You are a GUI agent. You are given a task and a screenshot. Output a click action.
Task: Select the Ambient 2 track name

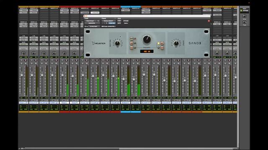126,103
